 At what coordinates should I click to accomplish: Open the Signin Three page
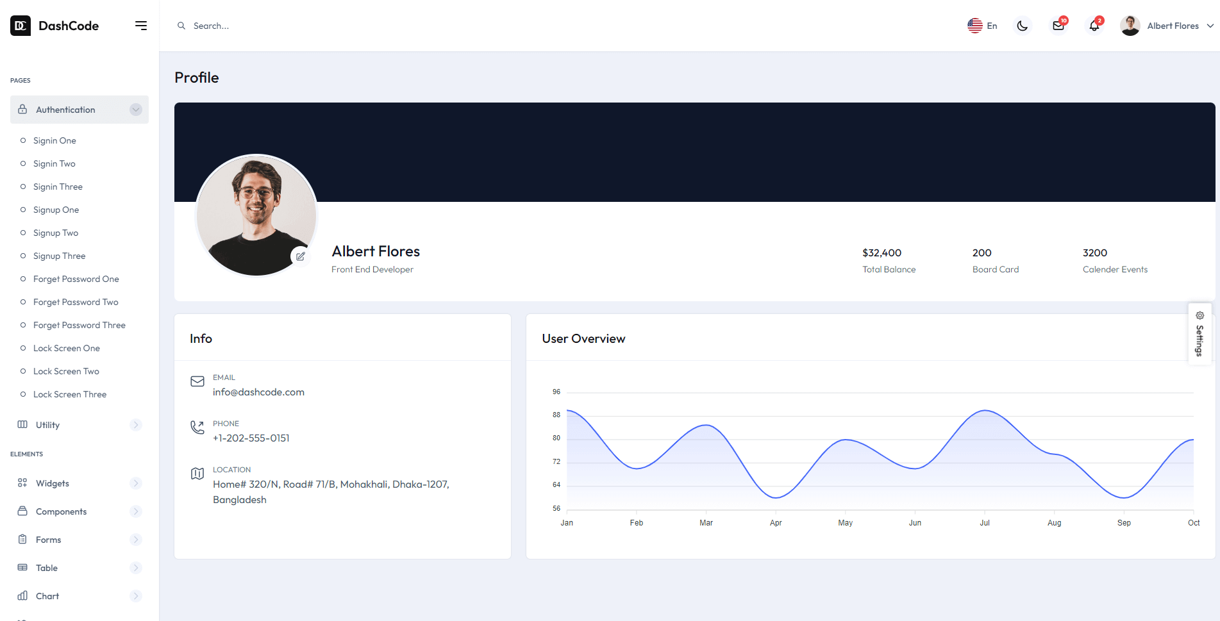pos(58,186)
